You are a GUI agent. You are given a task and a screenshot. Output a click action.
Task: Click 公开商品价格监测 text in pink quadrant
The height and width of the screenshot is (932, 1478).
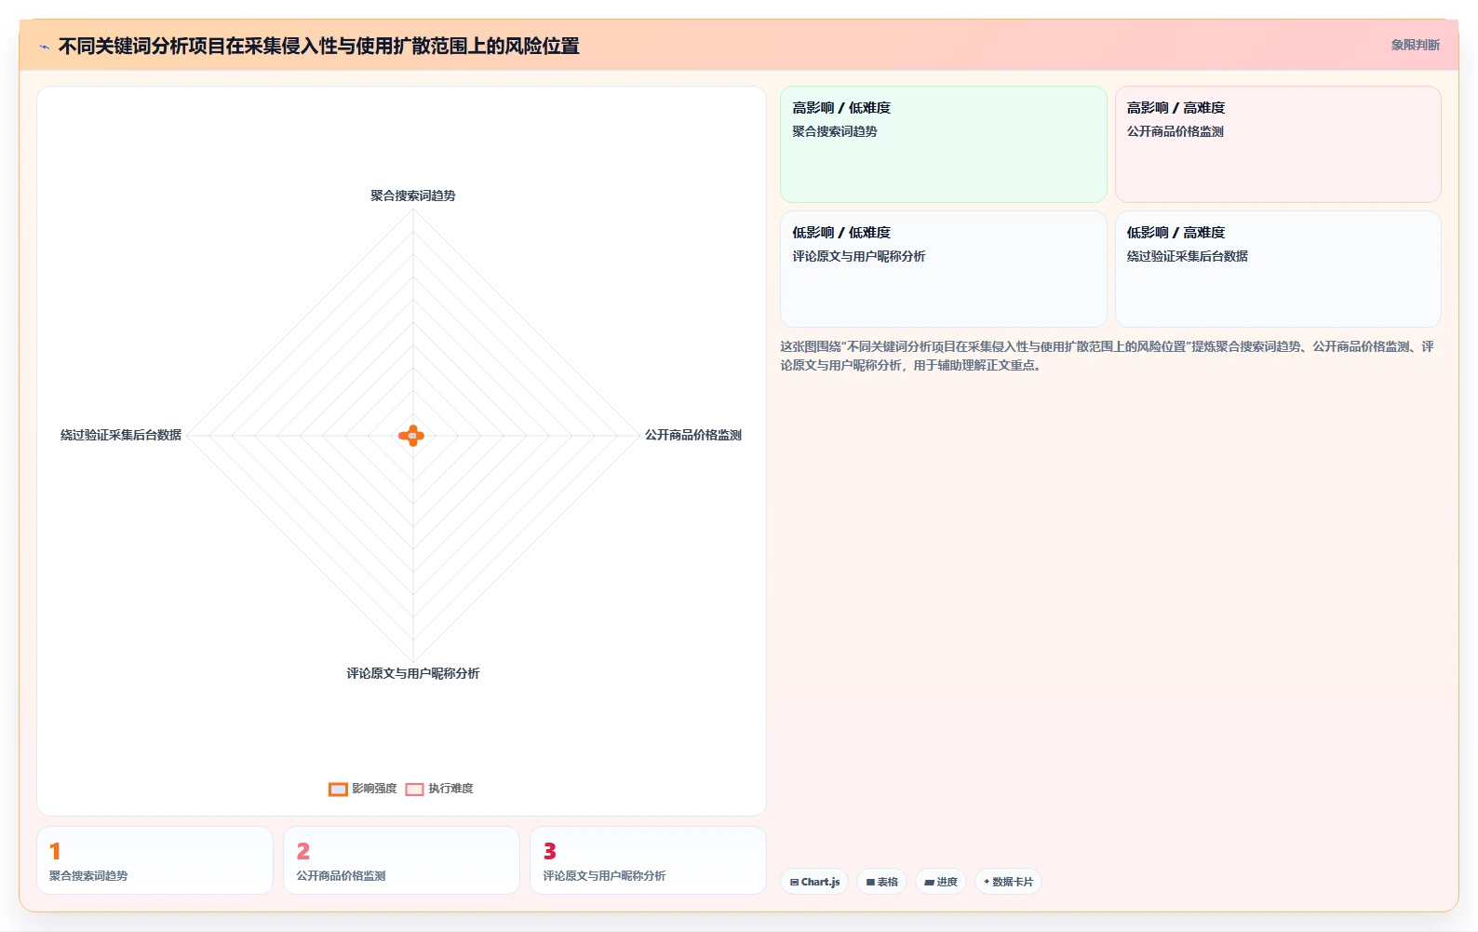pos(1176,131)
